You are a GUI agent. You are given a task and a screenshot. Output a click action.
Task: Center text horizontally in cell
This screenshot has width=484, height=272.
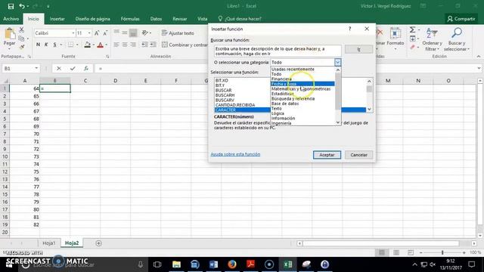tap(125, 45)
